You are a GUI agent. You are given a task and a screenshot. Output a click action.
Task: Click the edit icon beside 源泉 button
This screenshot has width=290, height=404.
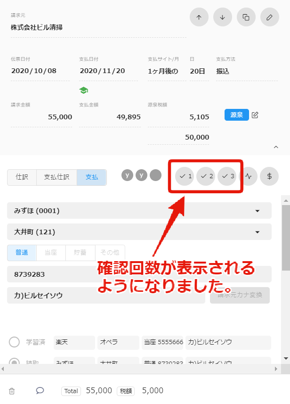tap(255, 115)
